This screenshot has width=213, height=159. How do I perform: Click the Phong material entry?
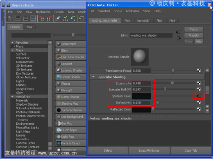pyautogui.click(x=71, y=84)
